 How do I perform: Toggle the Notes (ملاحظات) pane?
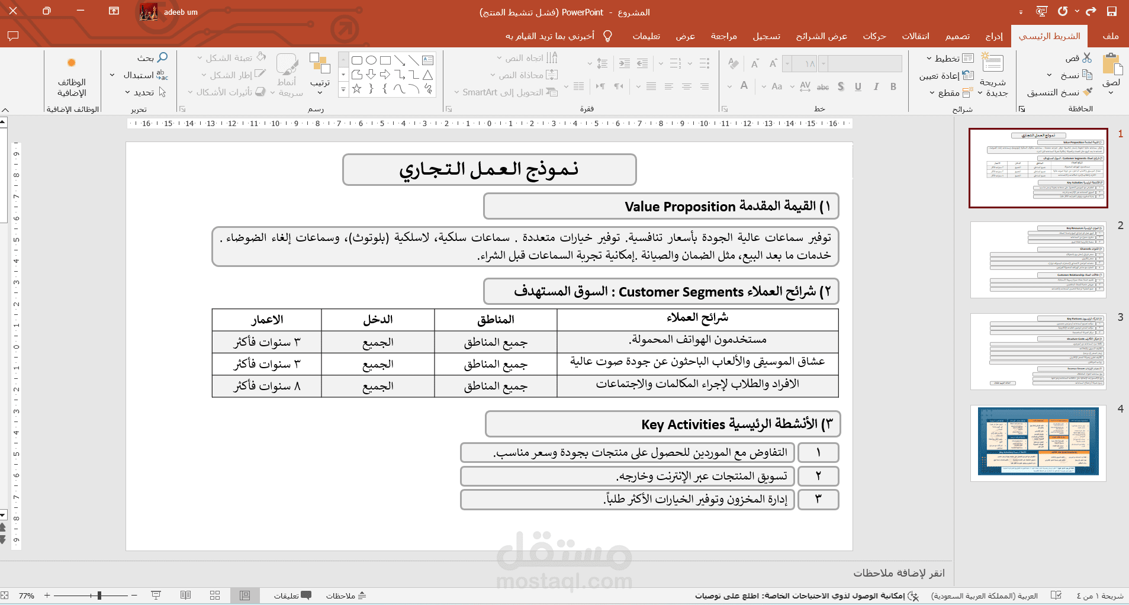point(346,596)
